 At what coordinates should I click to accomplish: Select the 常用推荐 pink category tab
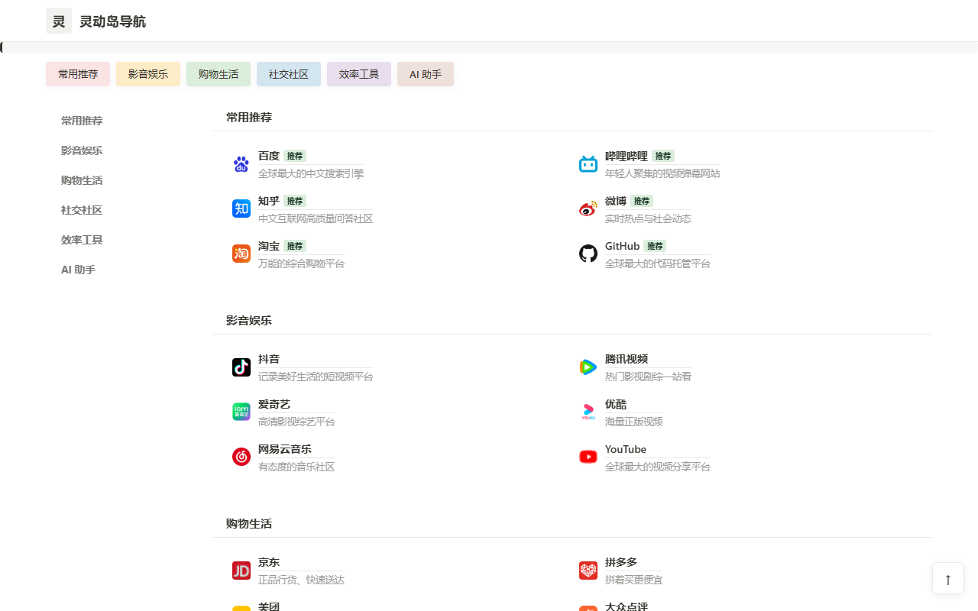coord(78,74)
